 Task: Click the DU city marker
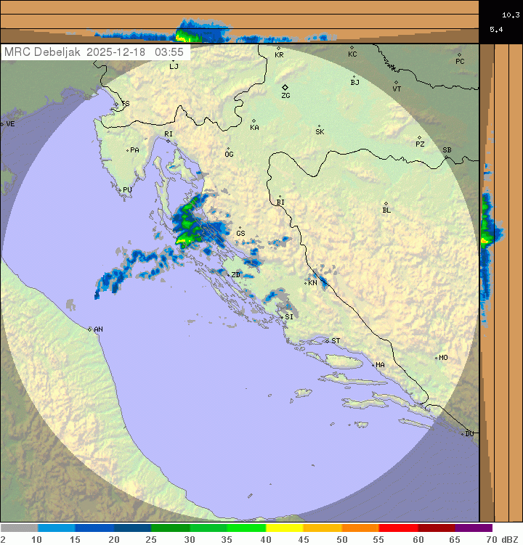click(463, 433)
